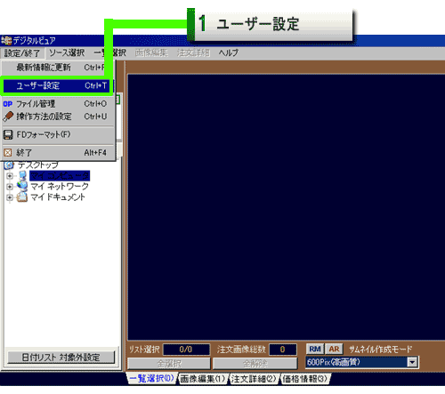Click the red X icon next to 終了
The height and width of the screenshot is (394, 445).
pos(8,153)
